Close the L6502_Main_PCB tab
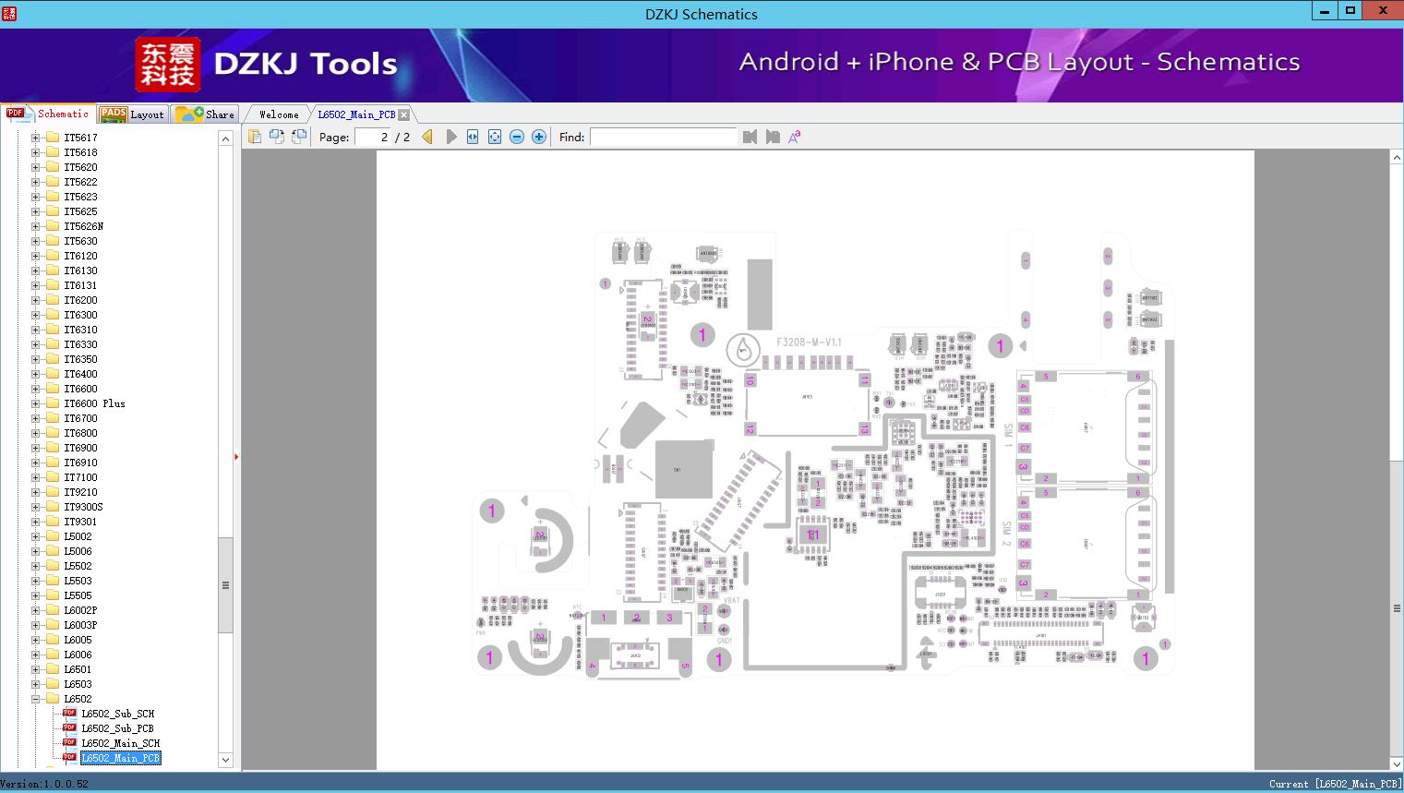 403,114
